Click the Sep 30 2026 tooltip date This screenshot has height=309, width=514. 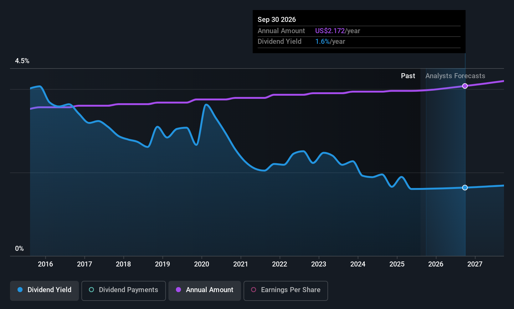point(277,20)
